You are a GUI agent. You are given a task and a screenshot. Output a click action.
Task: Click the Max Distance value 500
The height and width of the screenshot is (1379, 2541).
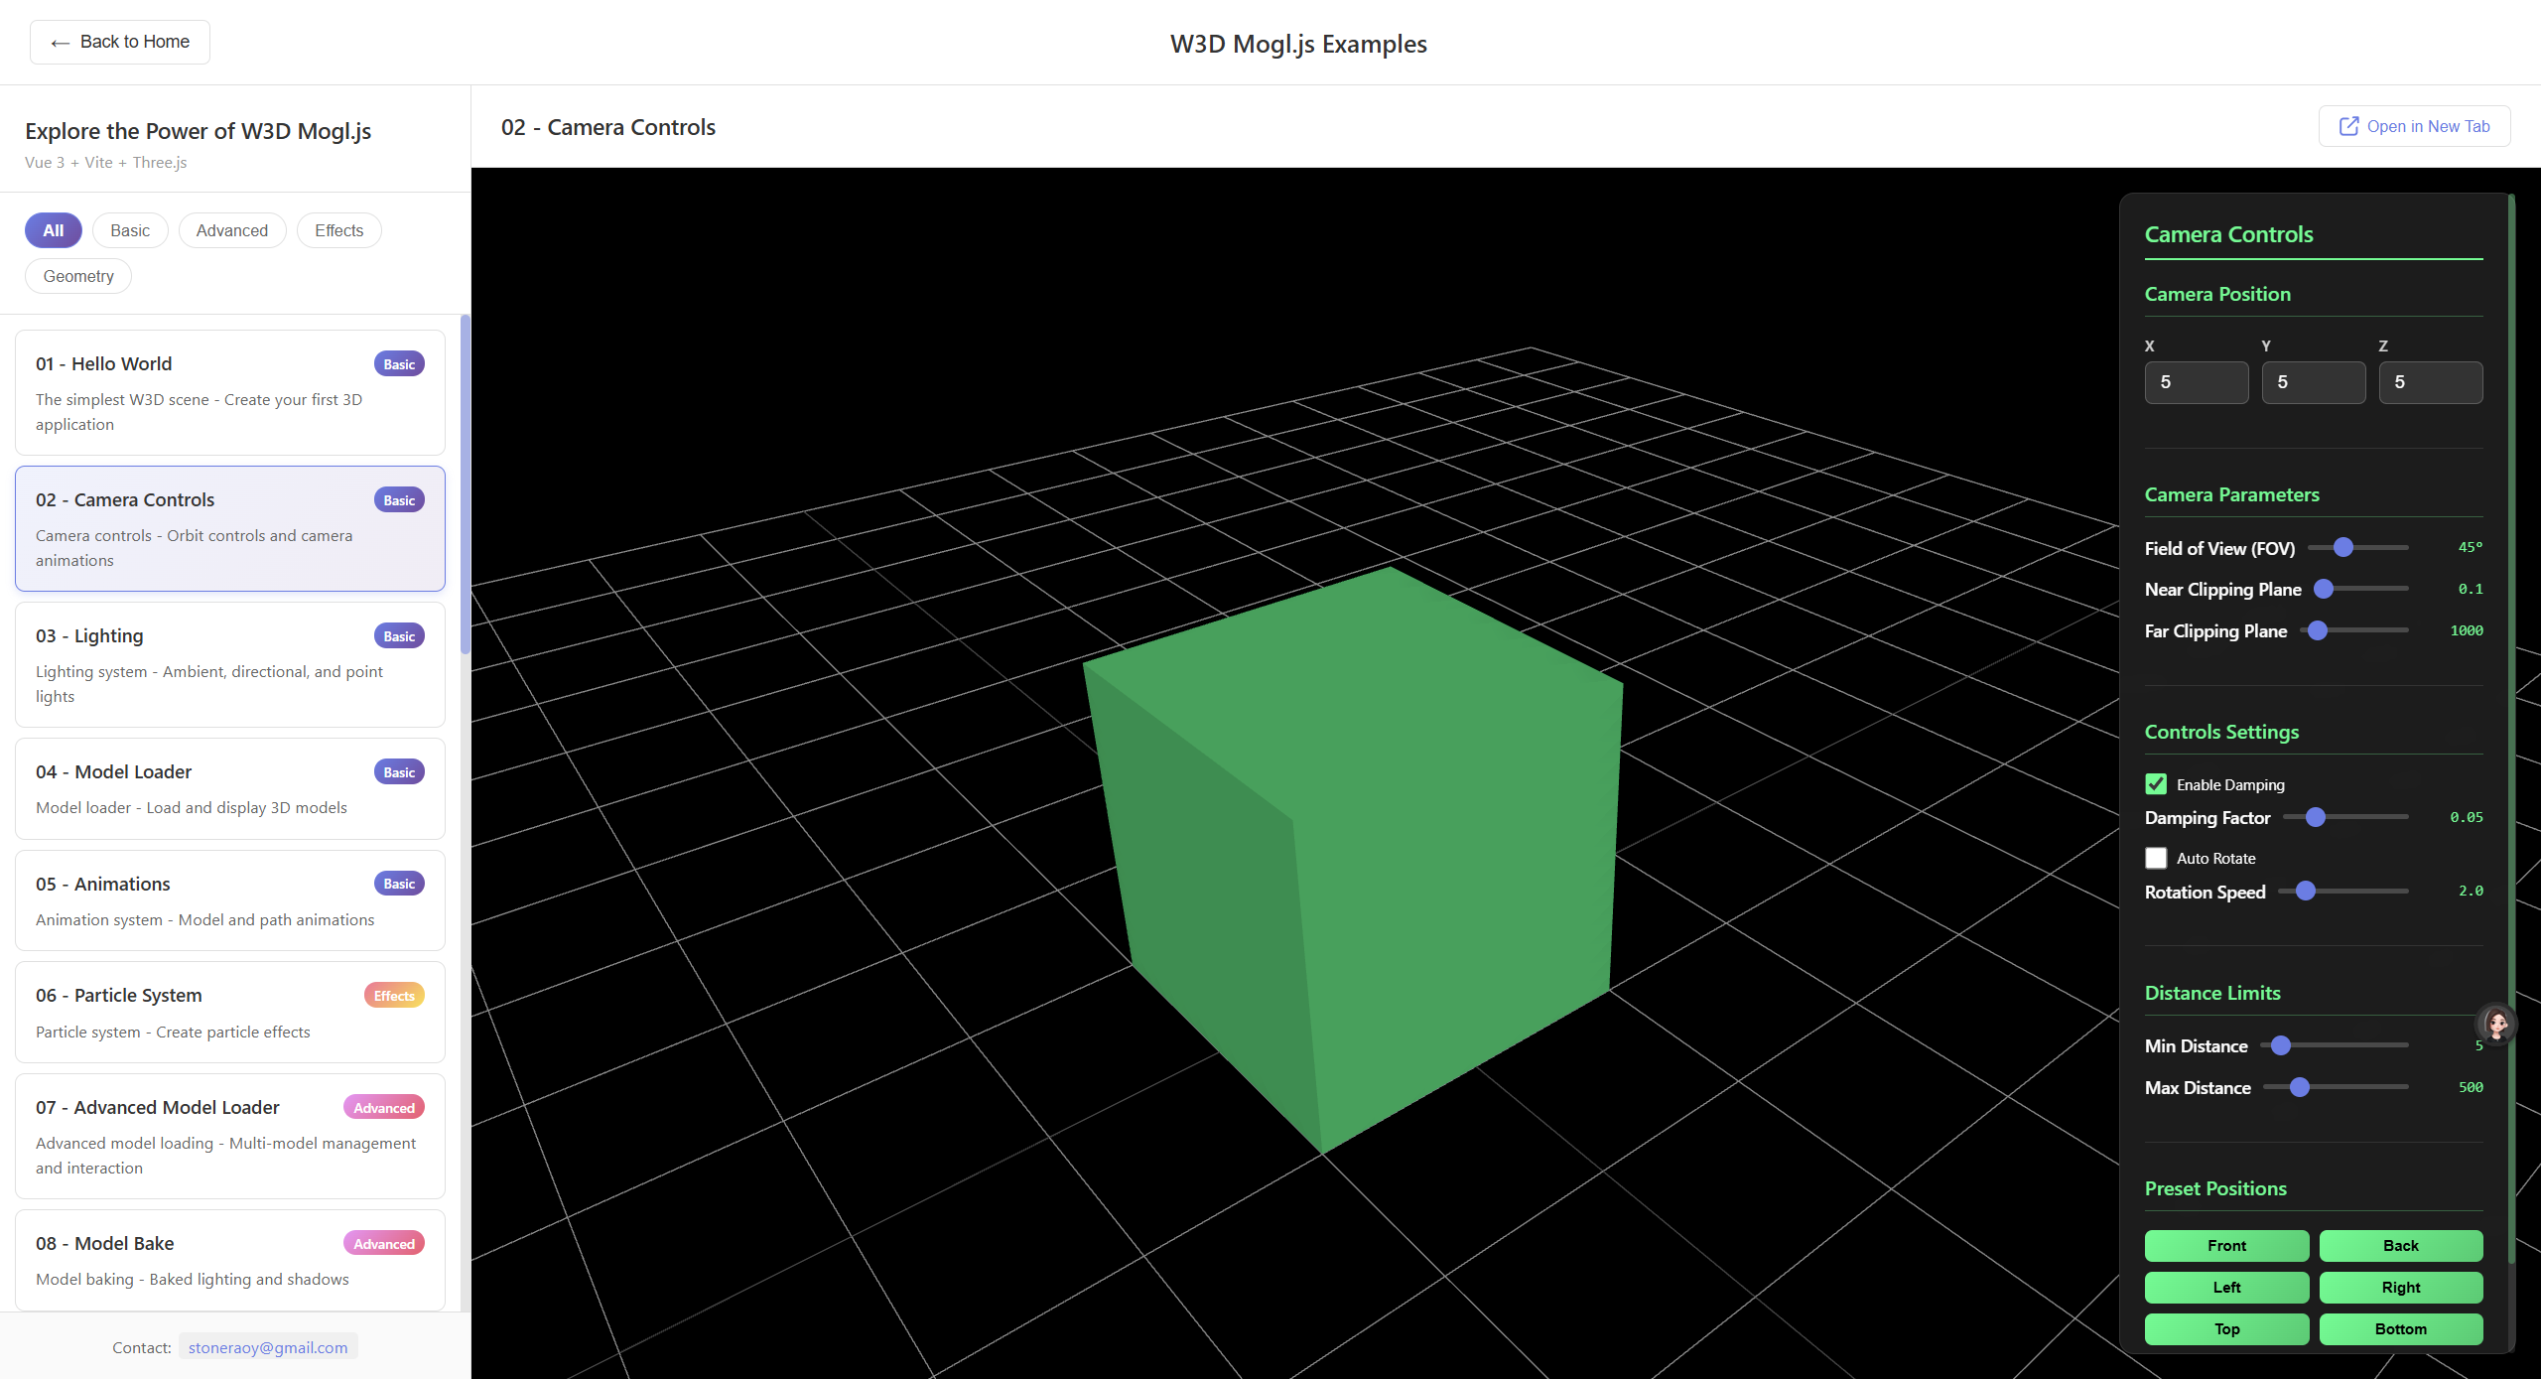click(2471, 1087)
